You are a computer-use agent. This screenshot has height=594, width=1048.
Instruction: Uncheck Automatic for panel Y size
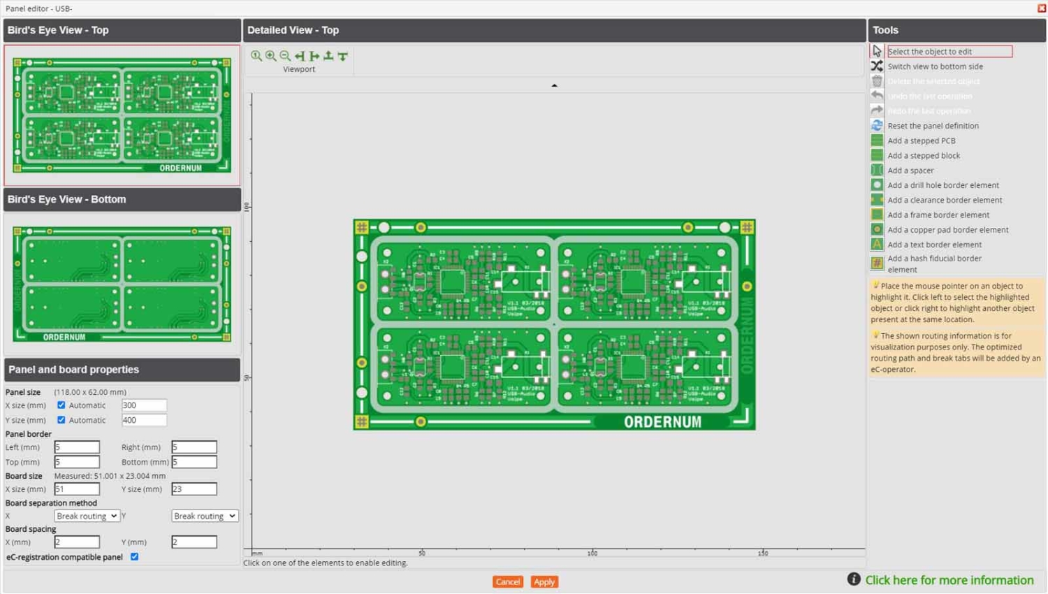point(61,420)
